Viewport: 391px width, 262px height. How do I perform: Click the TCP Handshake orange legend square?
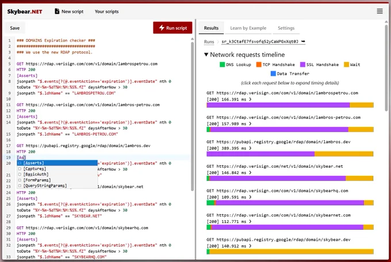(x=259, y=64)
